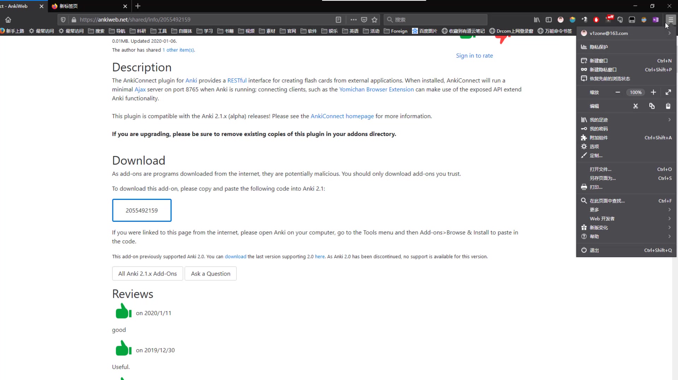Open the Library toolbar icon
Viewport: 678px width, 380px height.
537,20
